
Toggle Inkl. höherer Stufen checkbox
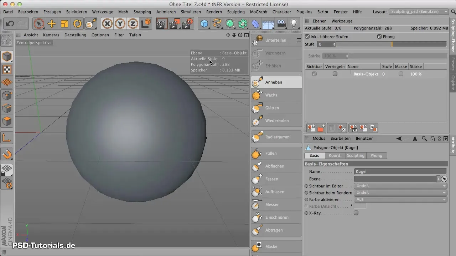point(307,37)
